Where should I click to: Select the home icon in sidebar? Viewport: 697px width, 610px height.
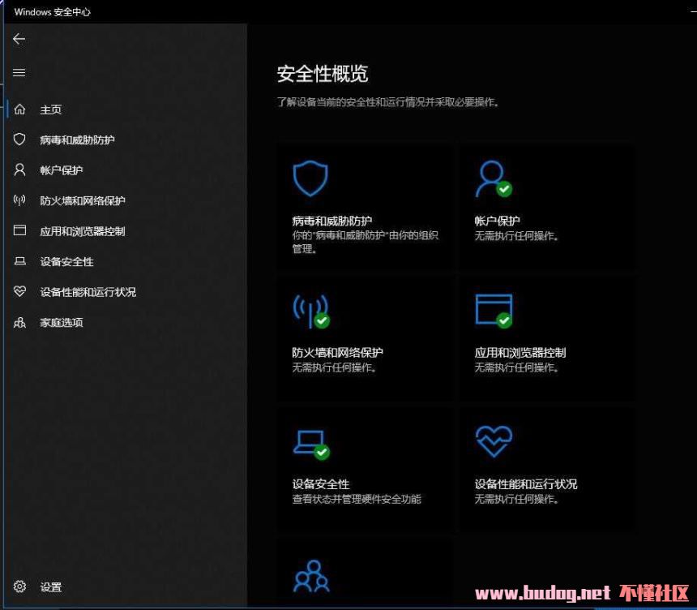coord(19,109)
